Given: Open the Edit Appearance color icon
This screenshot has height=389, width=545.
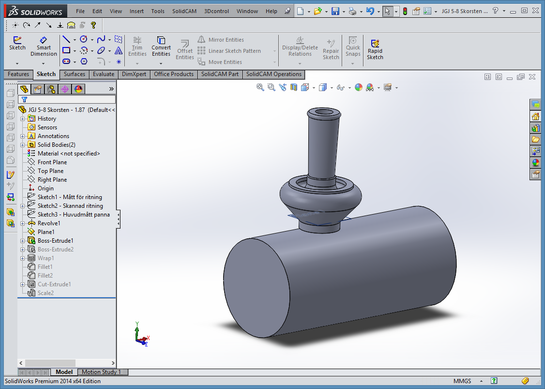Looking at the screenshot, I should 358,87.
